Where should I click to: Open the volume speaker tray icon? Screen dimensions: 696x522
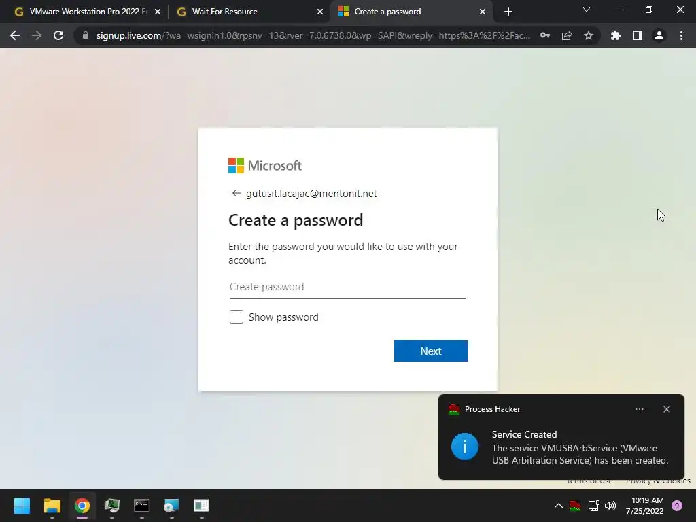point(610,506)
